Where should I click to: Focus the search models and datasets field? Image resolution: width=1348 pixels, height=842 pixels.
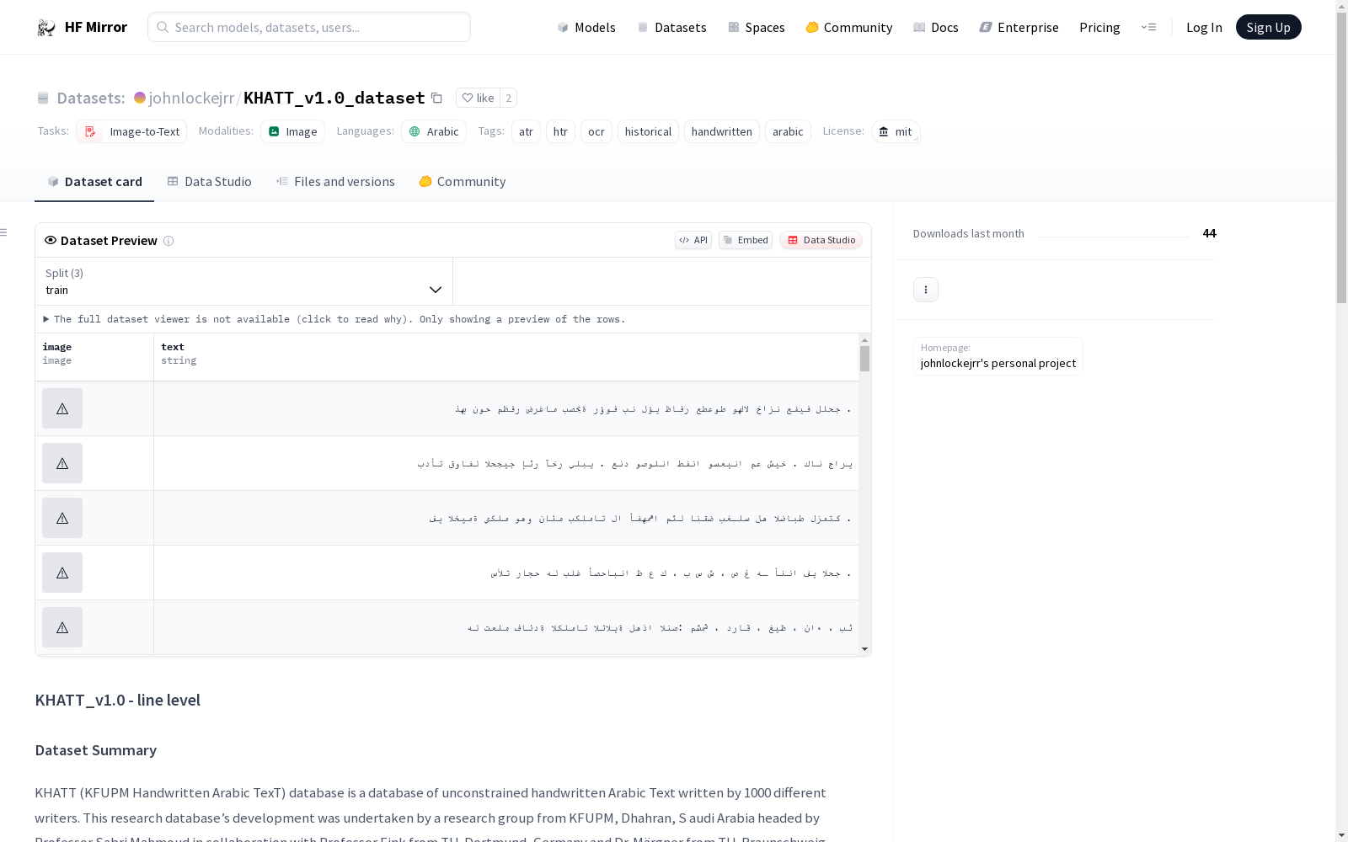coord(309,27)
